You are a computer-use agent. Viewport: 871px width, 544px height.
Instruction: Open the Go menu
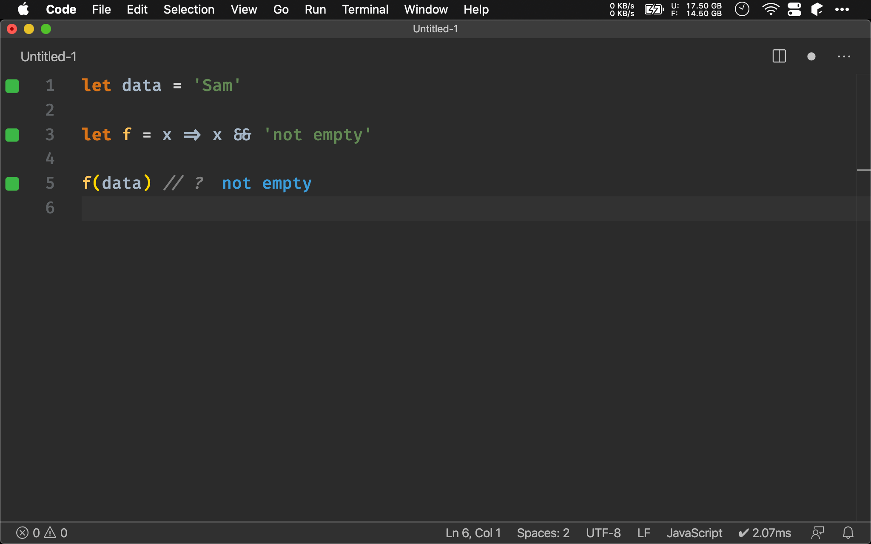281,9
